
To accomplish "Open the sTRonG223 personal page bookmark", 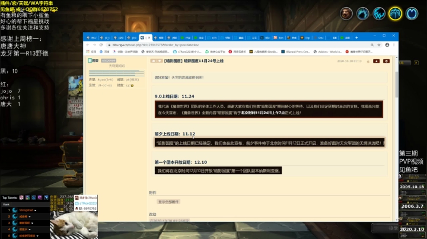I will tap(187, 51).
